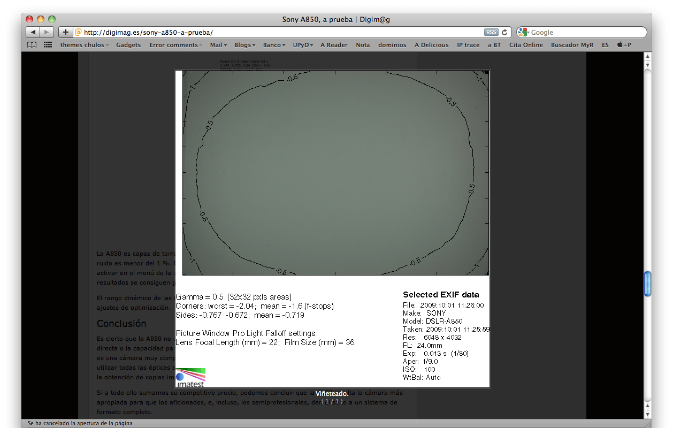This screenshot has height=428, width=673.
Task: Click 'Picture Window Pro Light Falloff settings:' text
Action: coord(247,333)
